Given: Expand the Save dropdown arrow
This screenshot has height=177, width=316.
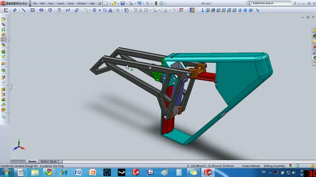Looking at the screenshot, I should pos(126,3).
